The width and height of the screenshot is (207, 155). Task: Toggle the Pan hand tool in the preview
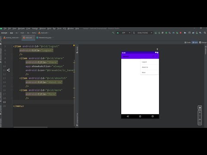[200, 108]
